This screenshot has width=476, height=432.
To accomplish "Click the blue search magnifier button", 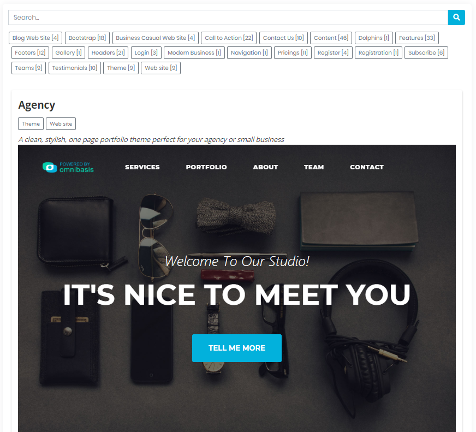I will 456,17.
